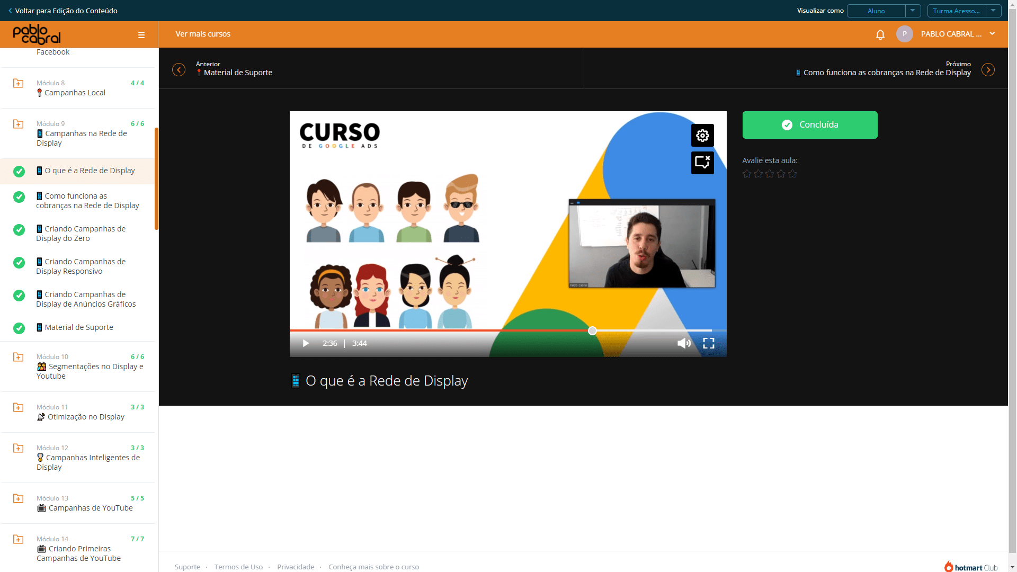1017x572 pixels.
Task: Go to next lesson arrow
Action: coord(988,70)
